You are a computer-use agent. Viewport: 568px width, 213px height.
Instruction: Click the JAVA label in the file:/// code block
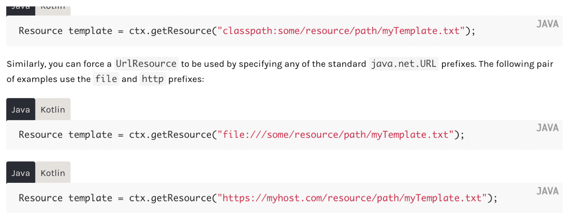click(x=547, y=128)
